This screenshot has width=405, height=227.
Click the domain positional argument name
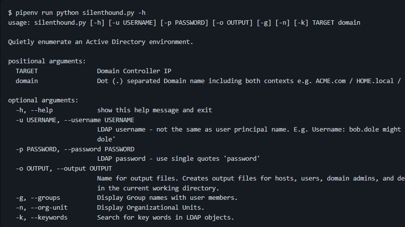[x=27, y=81]
